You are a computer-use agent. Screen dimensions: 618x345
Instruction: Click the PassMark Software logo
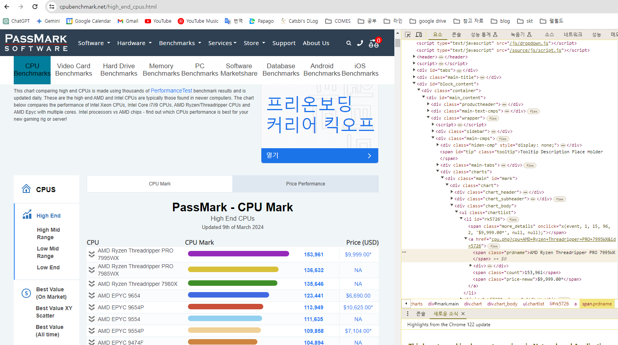36,43
